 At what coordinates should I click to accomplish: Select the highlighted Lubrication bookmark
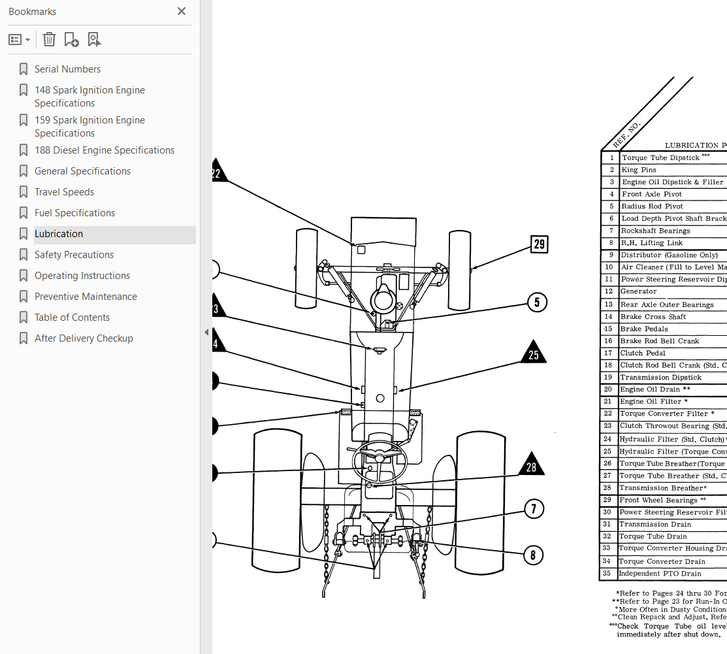[59, 234]
